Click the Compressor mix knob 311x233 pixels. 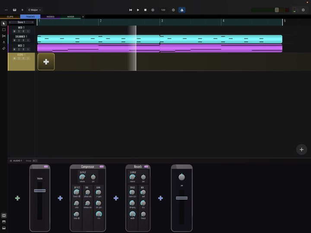(x=99, y=214)
